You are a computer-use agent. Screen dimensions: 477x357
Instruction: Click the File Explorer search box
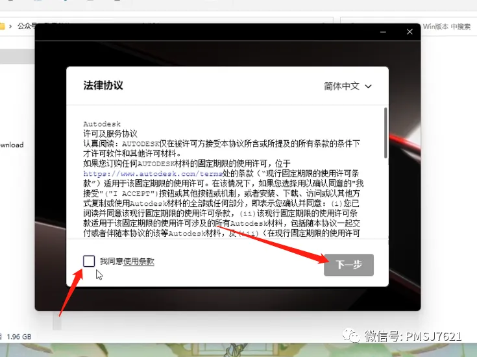[446, 27]
